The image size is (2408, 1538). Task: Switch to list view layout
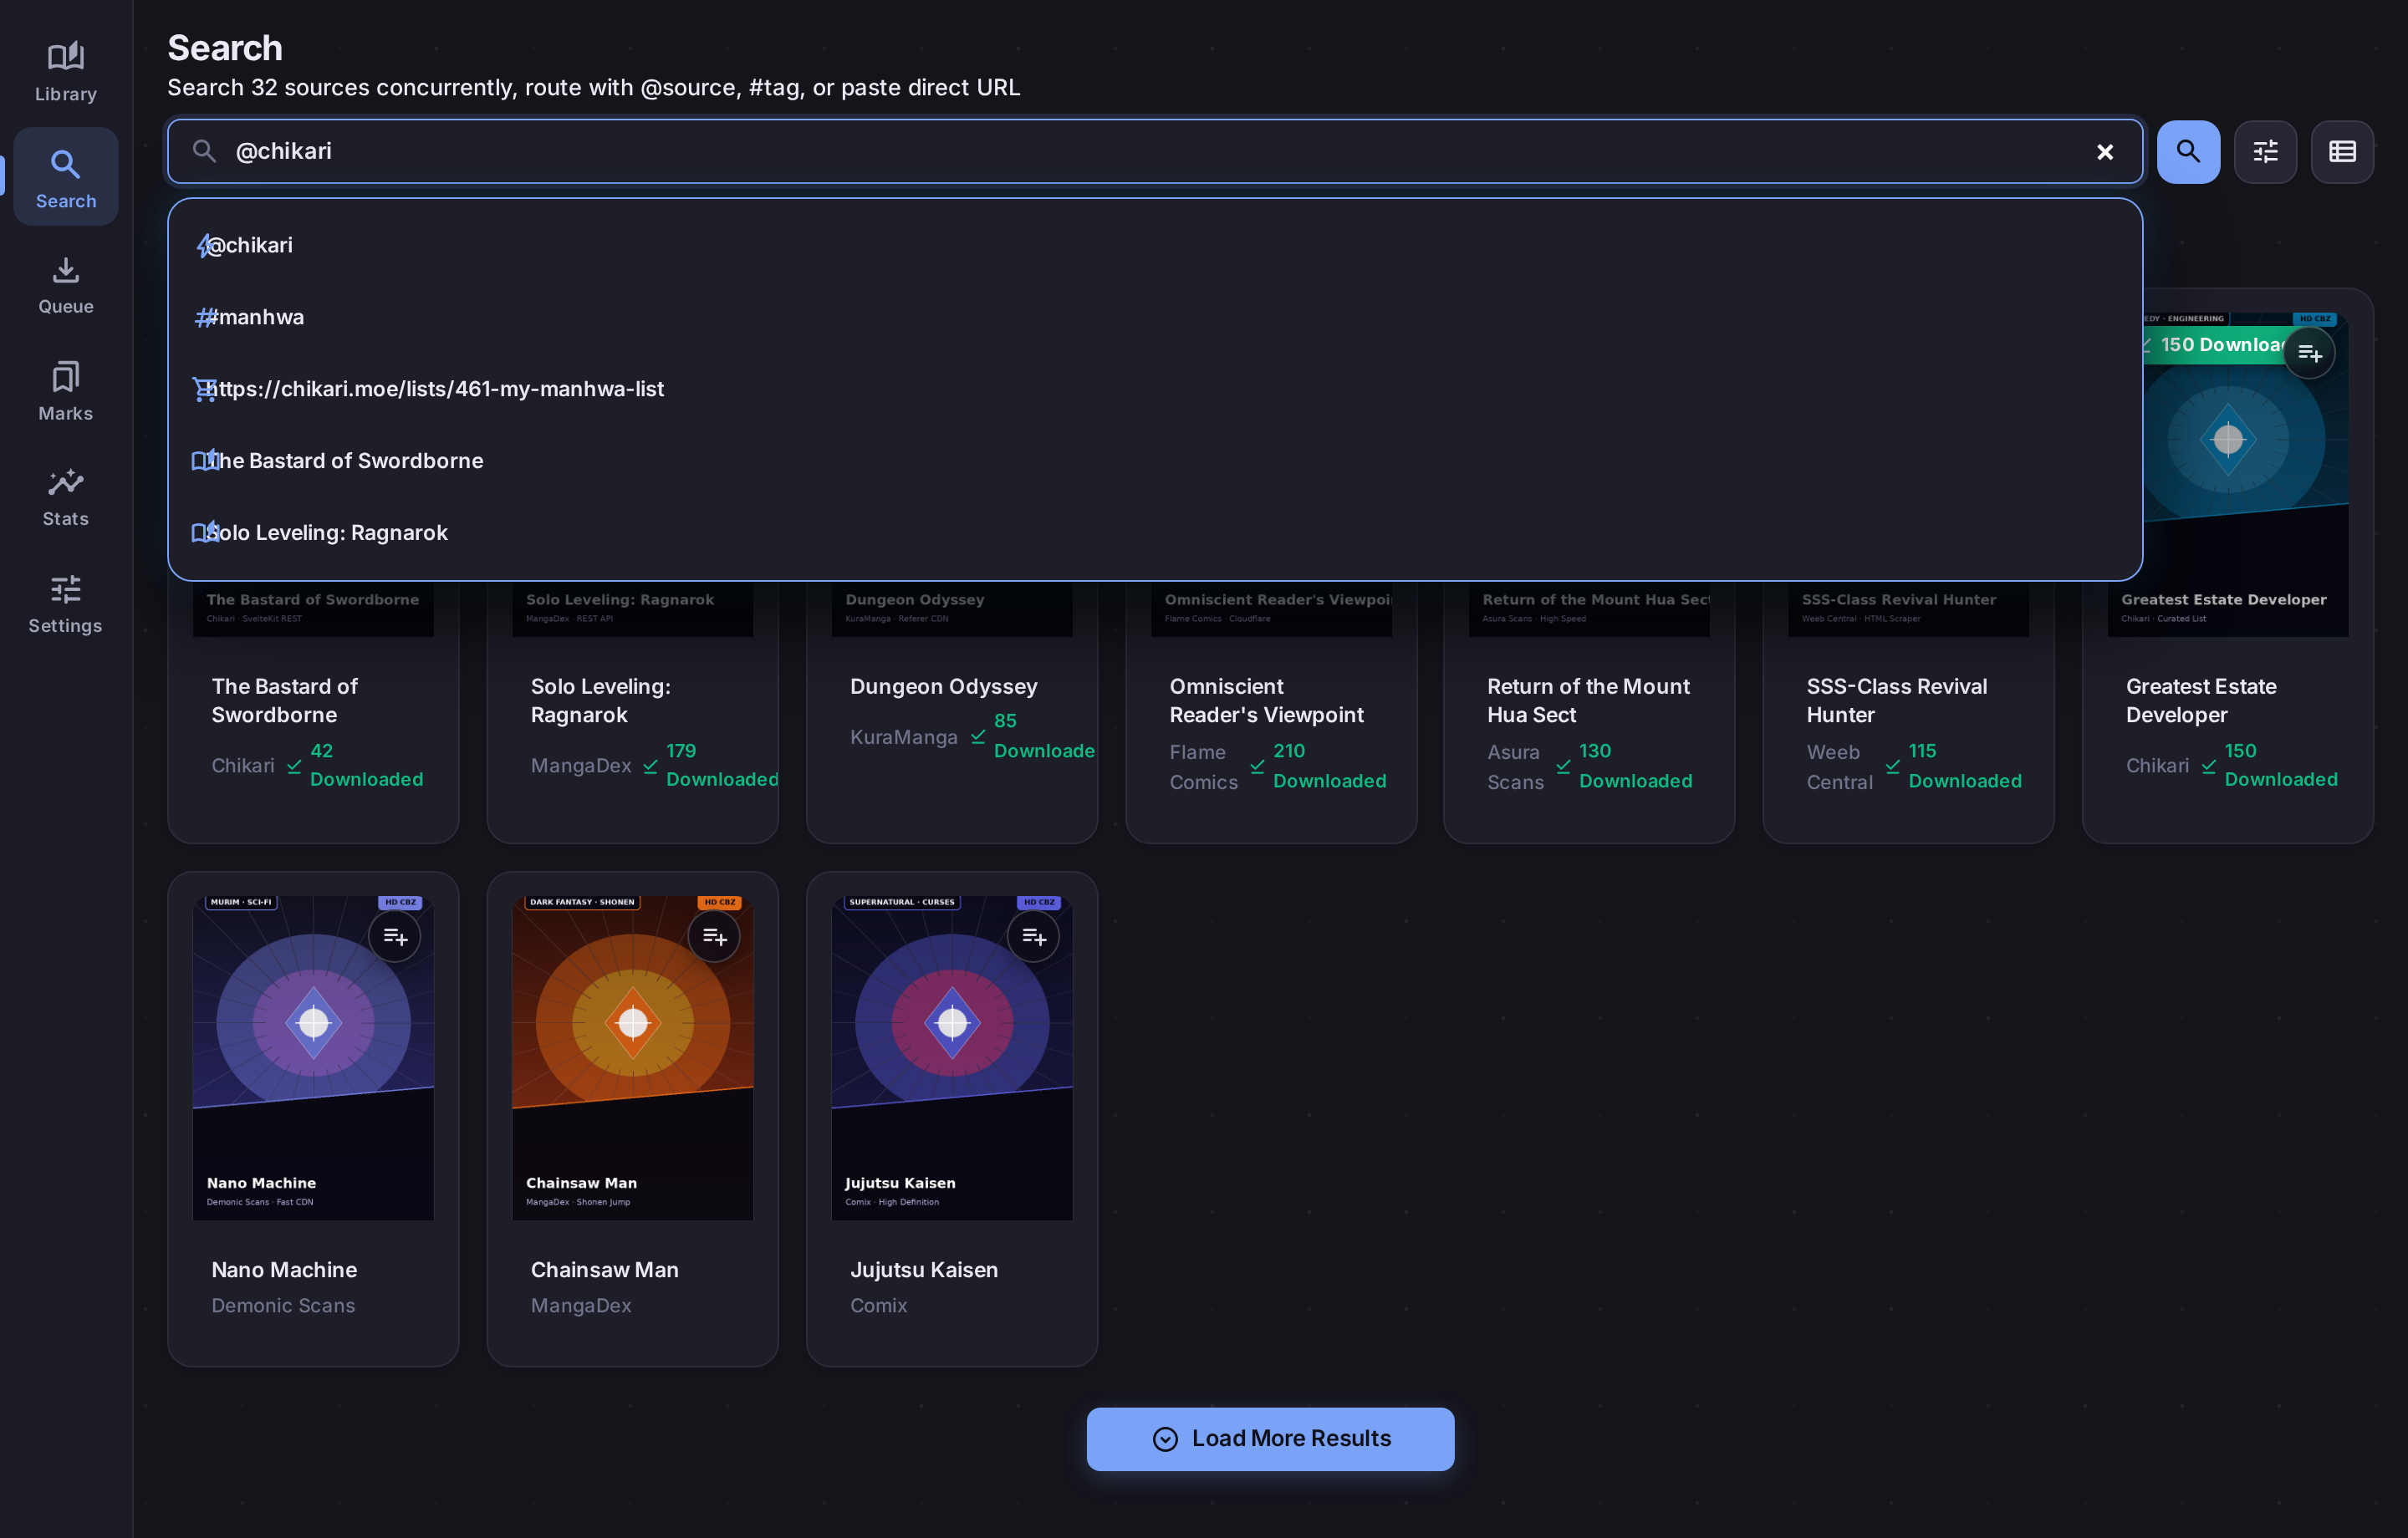2342,152
